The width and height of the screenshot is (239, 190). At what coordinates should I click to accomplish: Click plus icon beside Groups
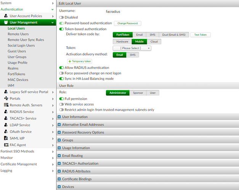[59, 140]
